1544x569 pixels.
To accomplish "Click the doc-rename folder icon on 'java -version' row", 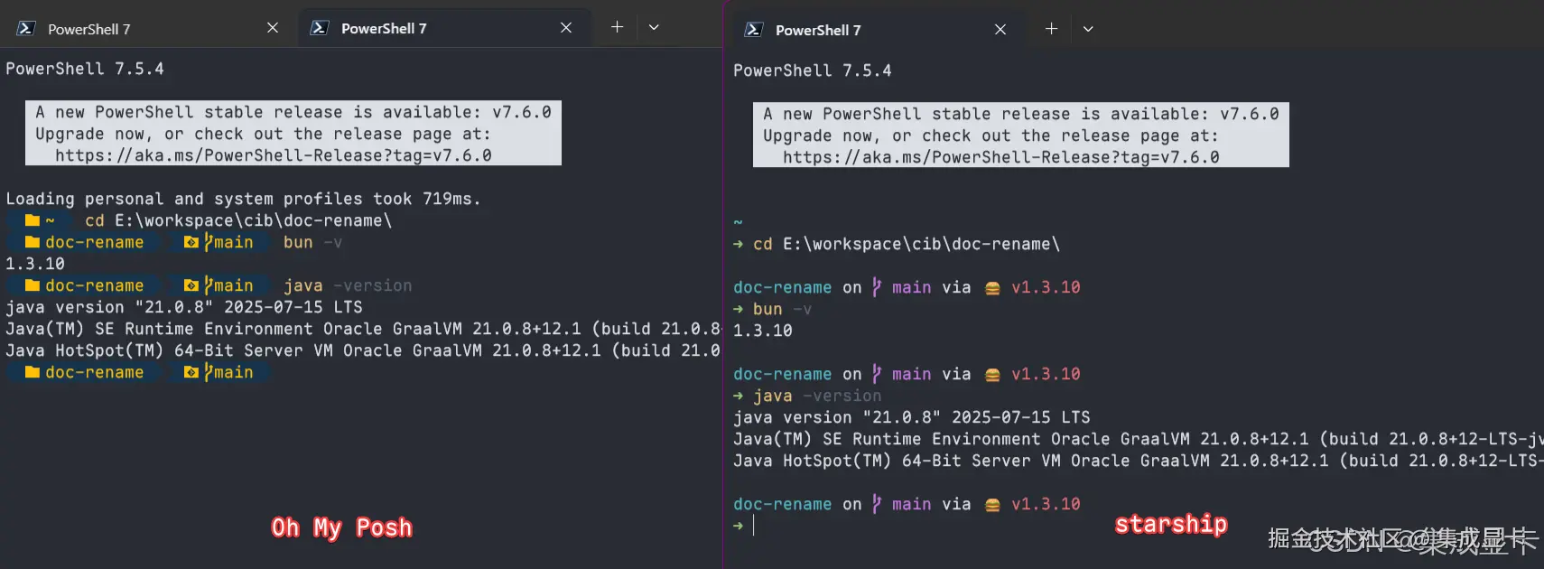I will coord(33,285).
